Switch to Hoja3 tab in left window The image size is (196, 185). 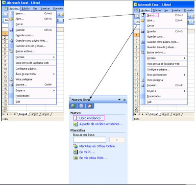46,114
